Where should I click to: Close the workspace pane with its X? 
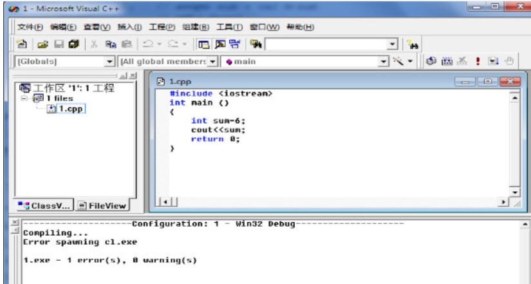pyautogui.click(x=133, y=75)
